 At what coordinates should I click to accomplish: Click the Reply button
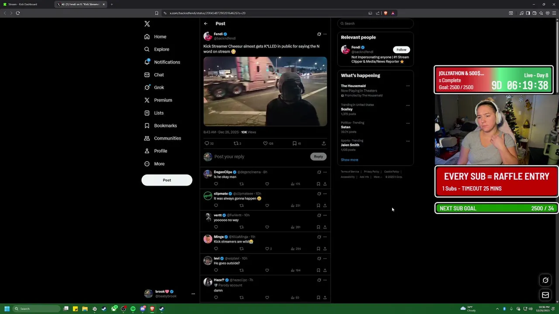(318, 157)
